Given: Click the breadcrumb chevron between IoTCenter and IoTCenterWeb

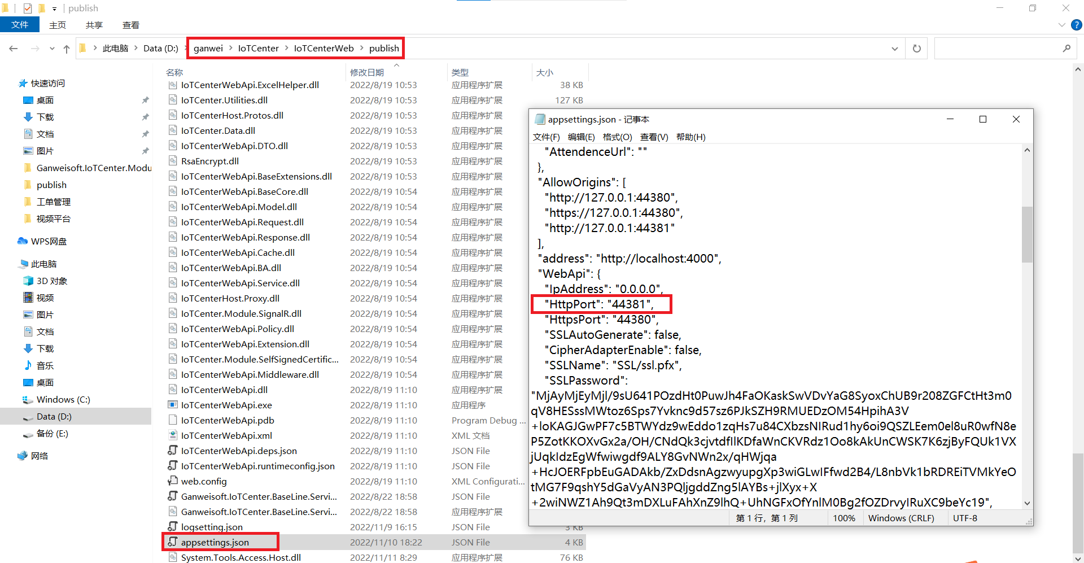Looking at the screenshot, I should click(x=286, y=49).
